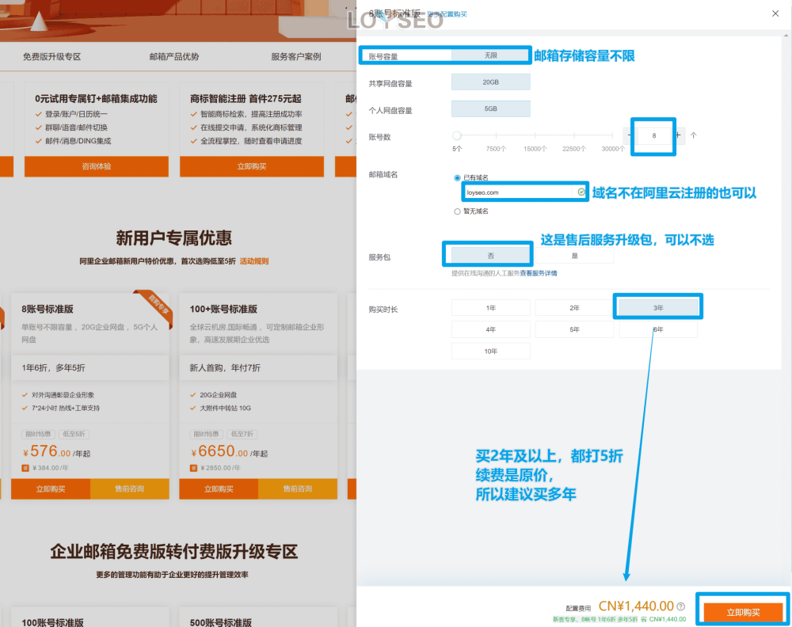This screenshot has height=627, width=792.
Task: Click 立即购买 on the 100+账号标准版 card
Action: point(219,488)
